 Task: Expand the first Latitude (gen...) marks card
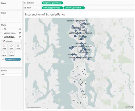click(x=2, y=33)
